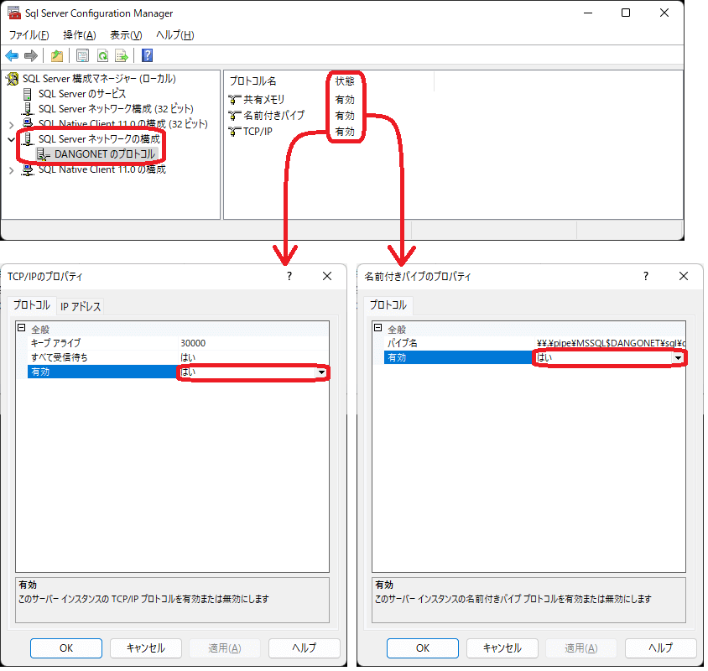Open the 操作(A) menu
708x671 pixels.
(79, 35)
